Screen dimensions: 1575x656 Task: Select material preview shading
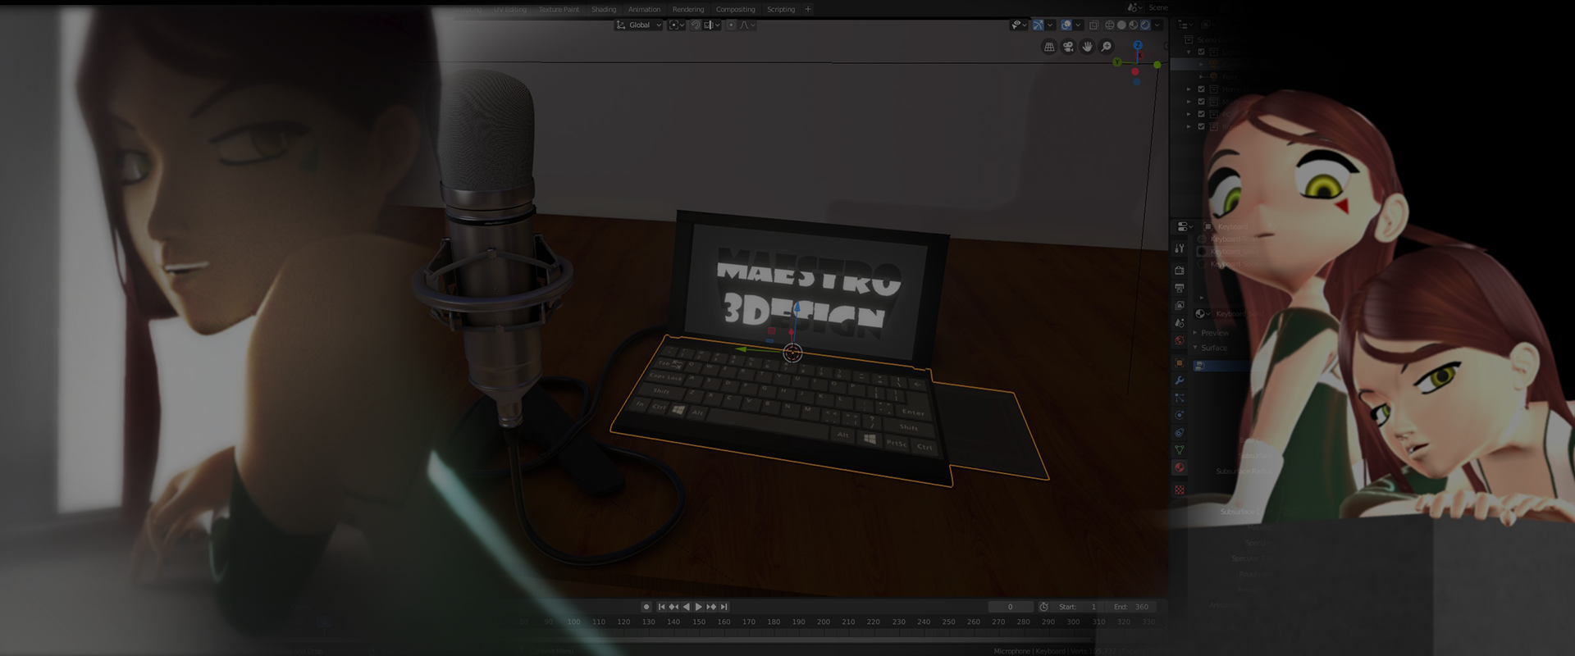(1134, 25)
